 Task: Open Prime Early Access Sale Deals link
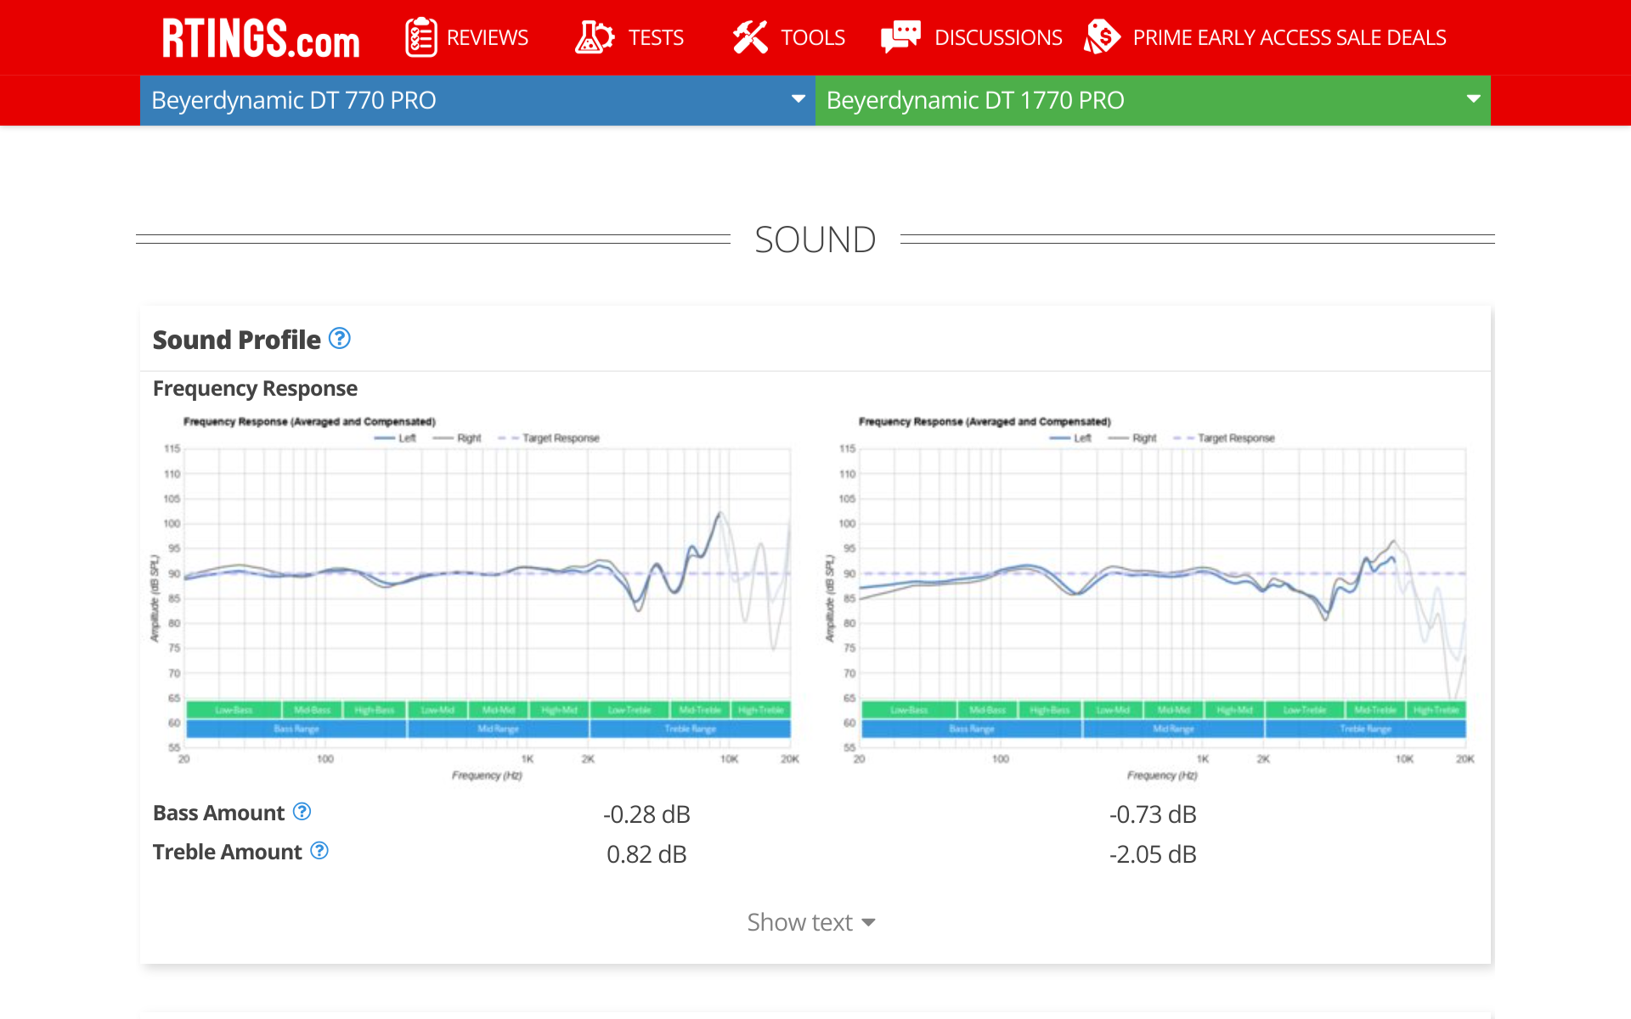pos(1289,37)
